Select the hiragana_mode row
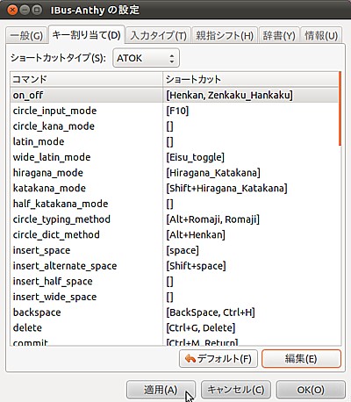Image resolution: width=351 pixels, height=402 pixels. (x=175, y=173)
